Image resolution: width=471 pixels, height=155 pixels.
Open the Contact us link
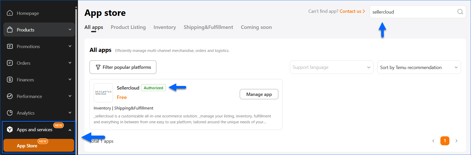coord(352,11)
